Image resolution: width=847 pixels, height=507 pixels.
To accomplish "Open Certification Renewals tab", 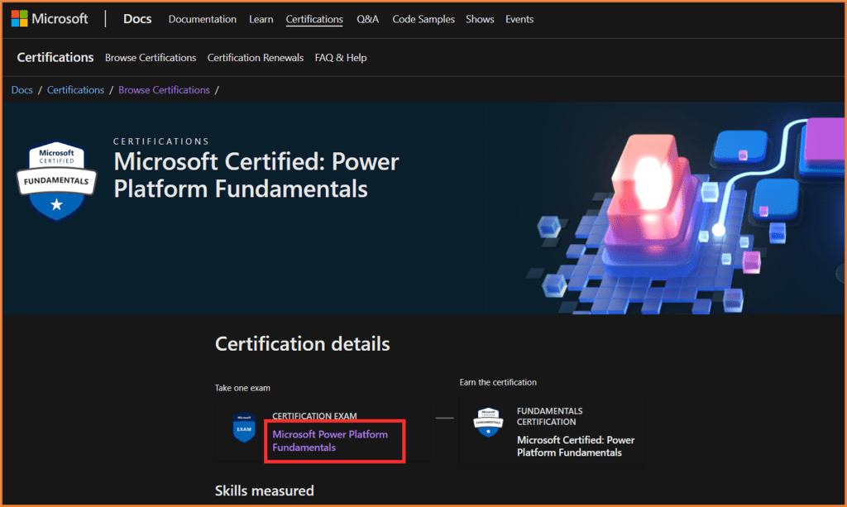I will [256, 58].
